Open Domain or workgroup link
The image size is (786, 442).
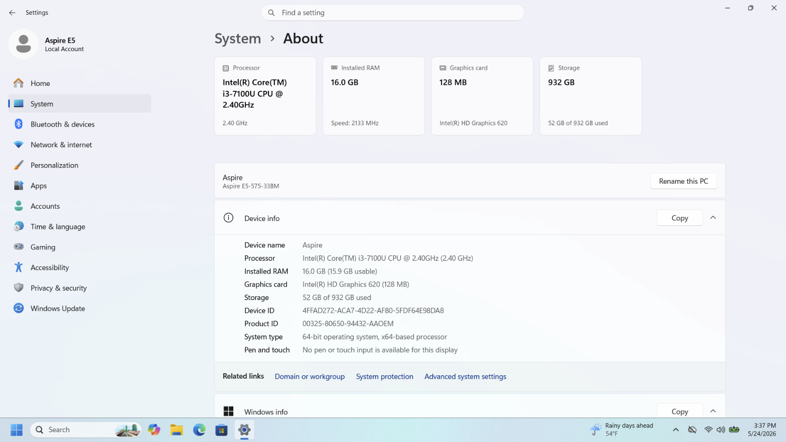click(309, 377)
